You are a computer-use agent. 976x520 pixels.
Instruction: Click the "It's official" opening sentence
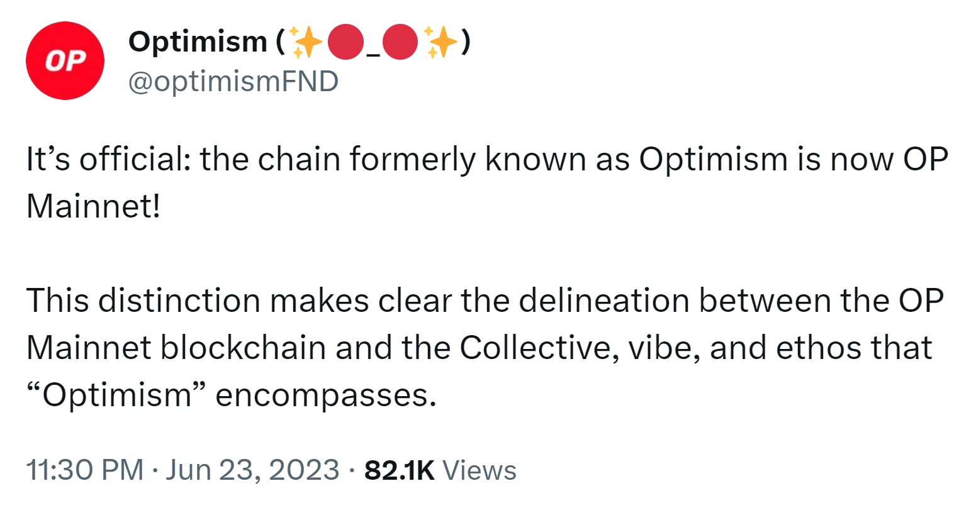click(x=487, y=159)
